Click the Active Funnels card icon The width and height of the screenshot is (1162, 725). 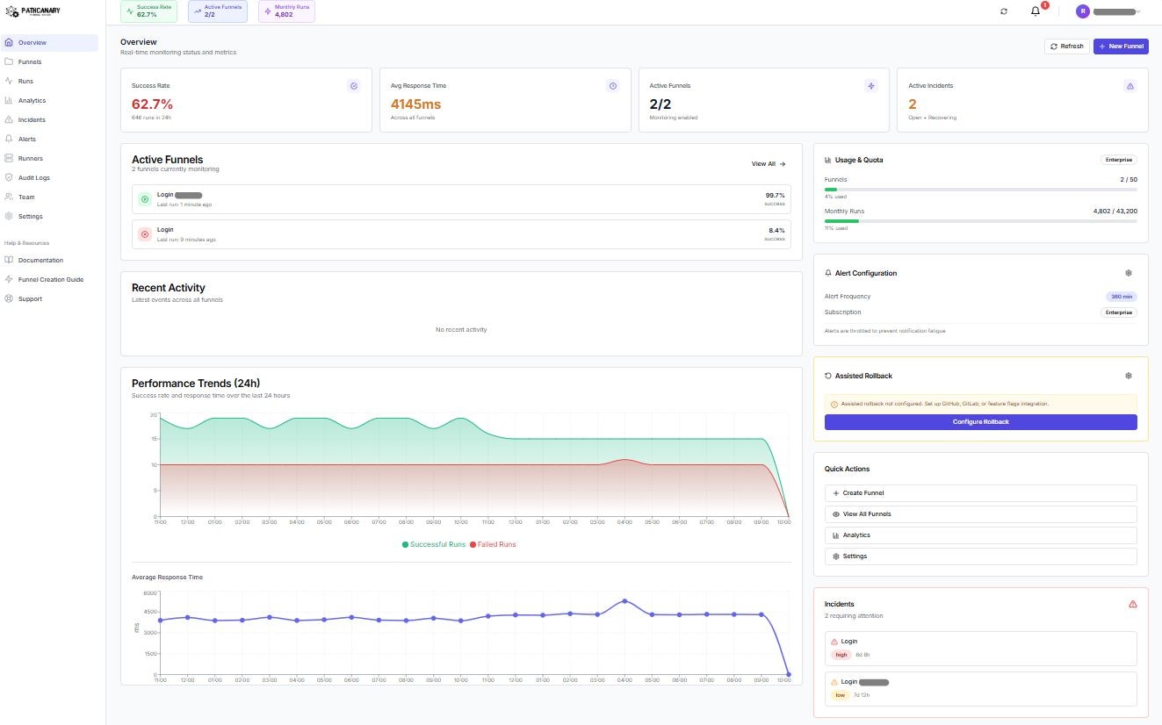tap(870, 86)
